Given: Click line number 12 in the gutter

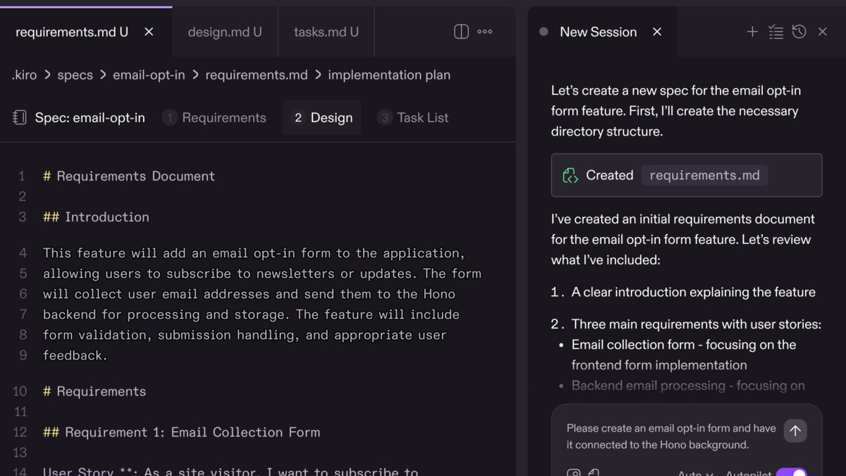Looking at the screenshot, I should point(20,432).
